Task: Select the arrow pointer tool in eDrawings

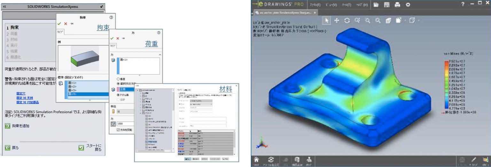Action: tap(327, 21)
